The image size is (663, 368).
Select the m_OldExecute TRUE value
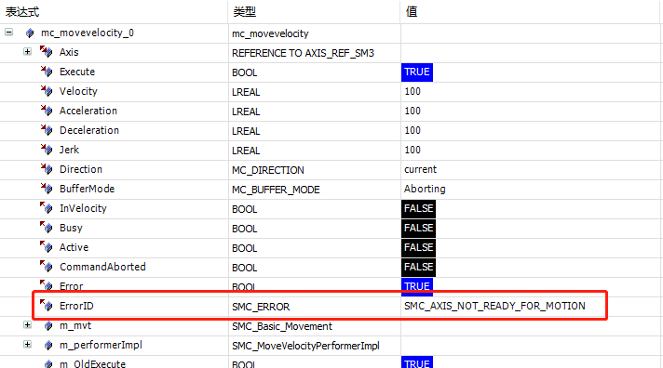pyautogui.click(x=417, y=362)
